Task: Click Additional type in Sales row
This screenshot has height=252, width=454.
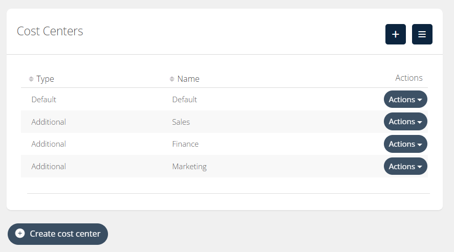Action: pyautogui.click(x=49, y=122)
